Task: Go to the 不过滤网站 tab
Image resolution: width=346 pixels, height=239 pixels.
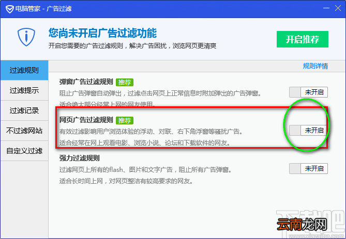Action: click(24, 131)
